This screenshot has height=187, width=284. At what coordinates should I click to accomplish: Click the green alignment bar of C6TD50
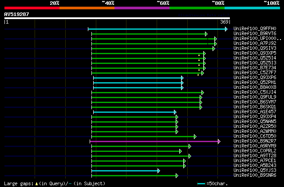[143, 136]
